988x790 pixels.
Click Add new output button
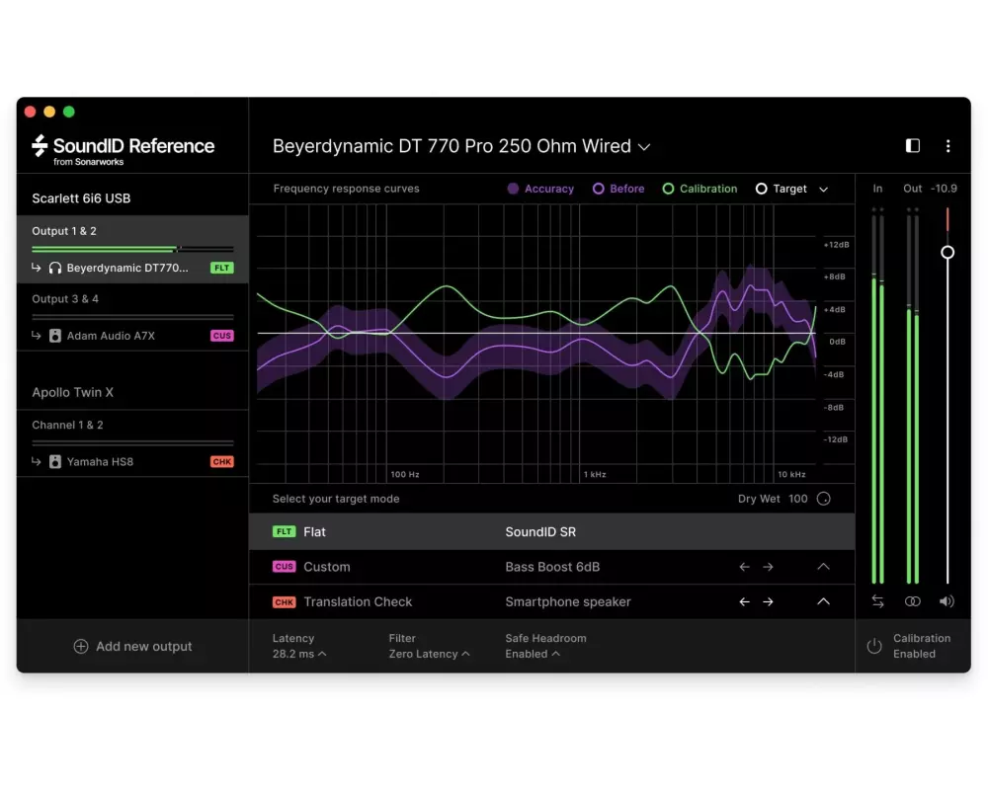tap(133, 647)
